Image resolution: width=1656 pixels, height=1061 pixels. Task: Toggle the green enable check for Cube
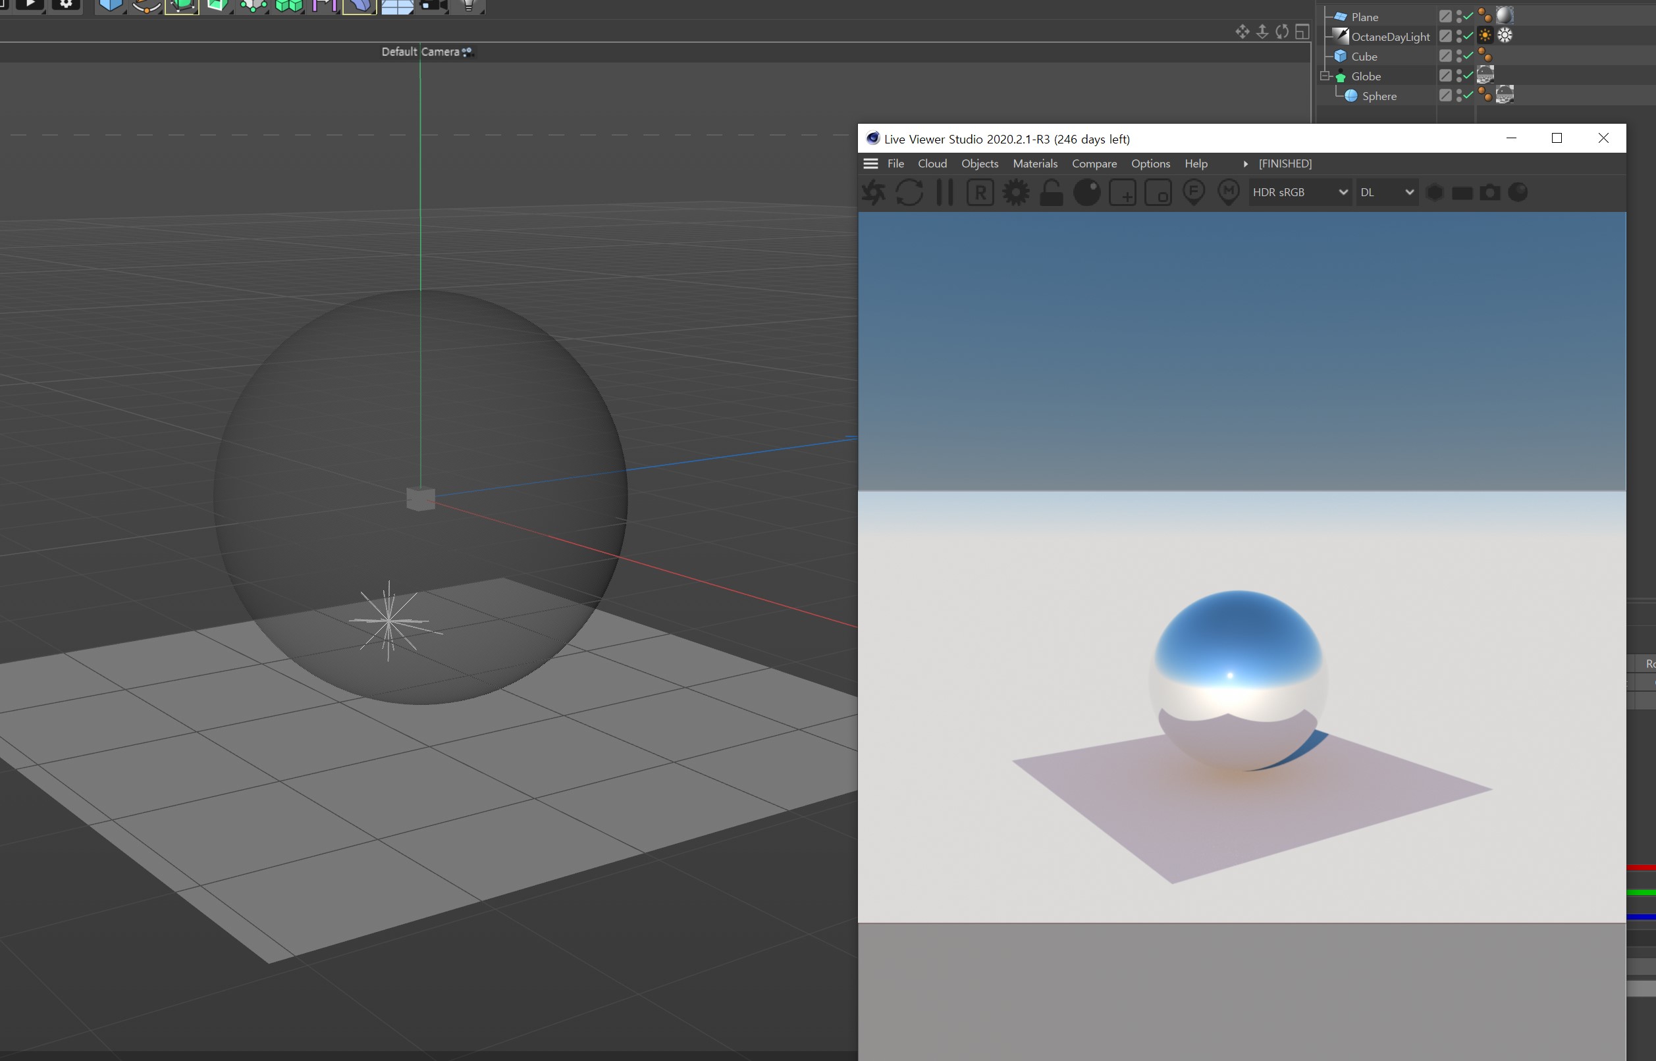(1468, 55)
